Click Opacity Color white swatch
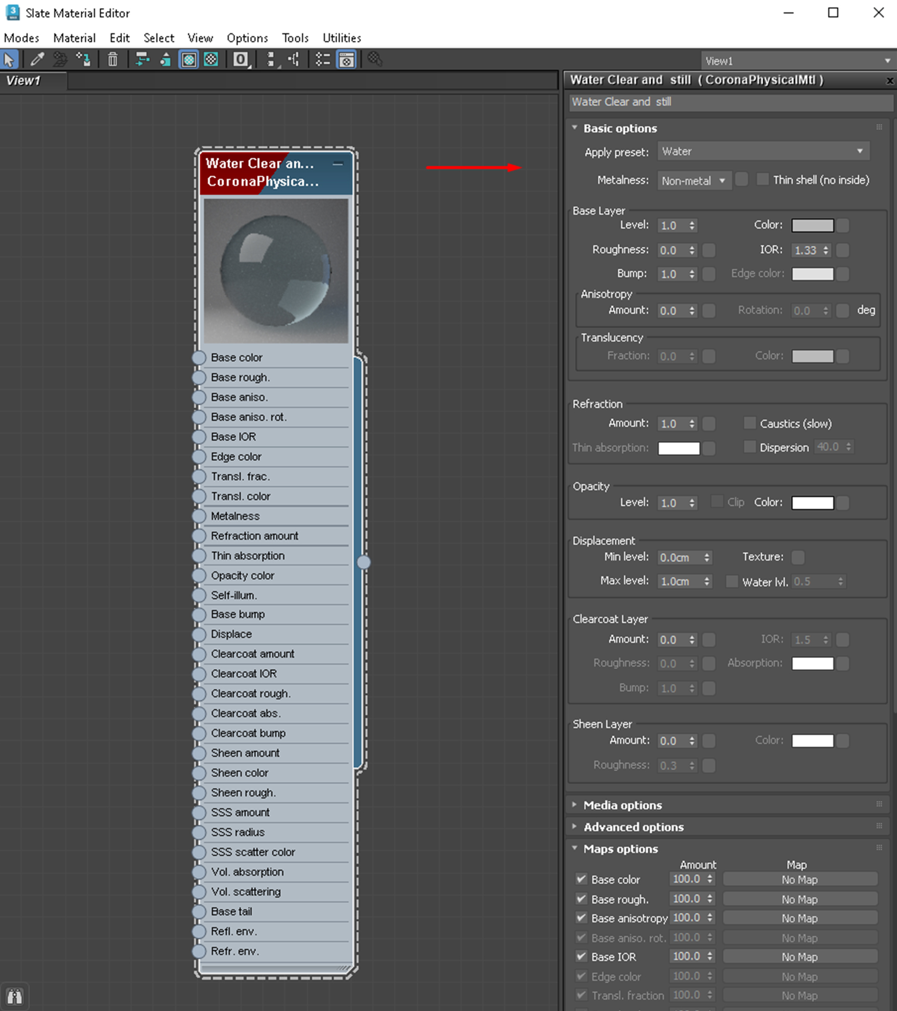The width and height of the screenshot is (897, 1011). 812,503
